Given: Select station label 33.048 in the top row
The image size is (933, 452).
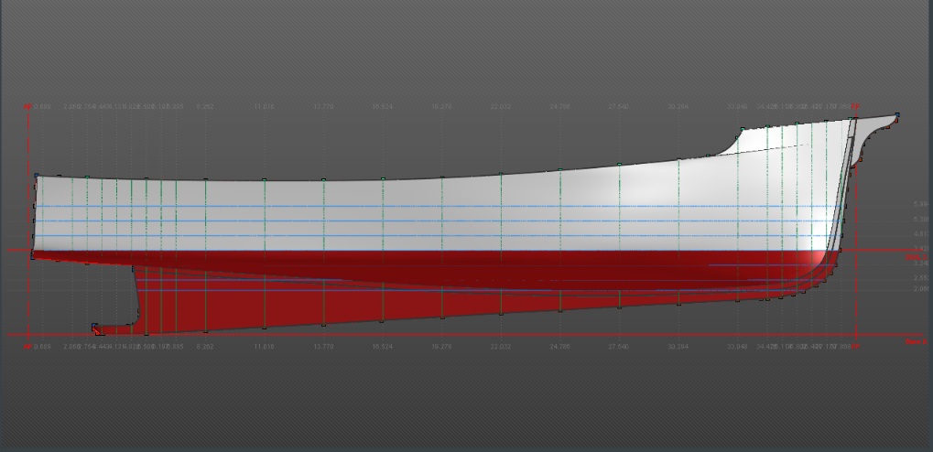Looking at the screenshot, I should click(x=737, y=107).
